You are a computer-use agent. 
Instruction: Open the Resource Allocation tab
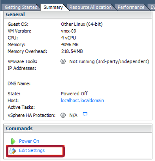coord(91,7)
